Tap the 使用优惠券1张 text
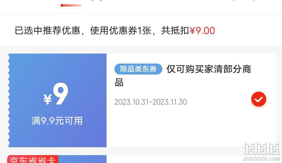Viewport: 282px width, 163px height. point(121,30)
